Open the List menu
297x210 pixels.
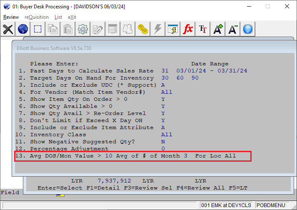[58, 17]
